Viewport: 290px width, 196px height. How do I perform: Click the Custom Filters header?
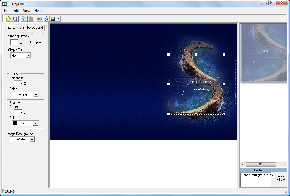[x=263, y=170]
